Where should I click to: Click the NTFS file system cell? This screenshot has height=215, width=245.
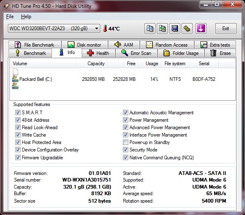[175, 79]
